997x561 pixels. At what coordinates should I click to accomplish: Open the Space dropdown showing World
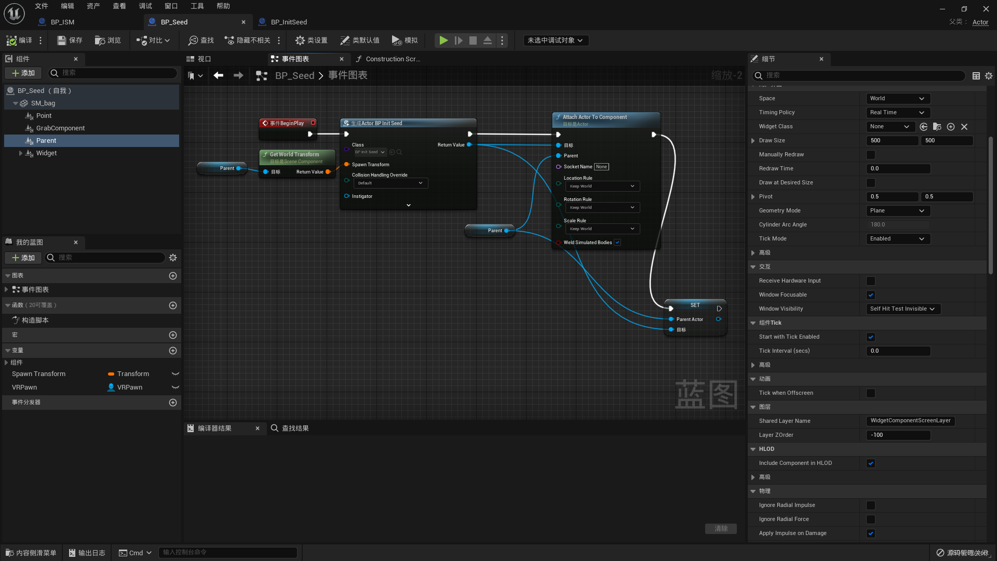(898, 99)
